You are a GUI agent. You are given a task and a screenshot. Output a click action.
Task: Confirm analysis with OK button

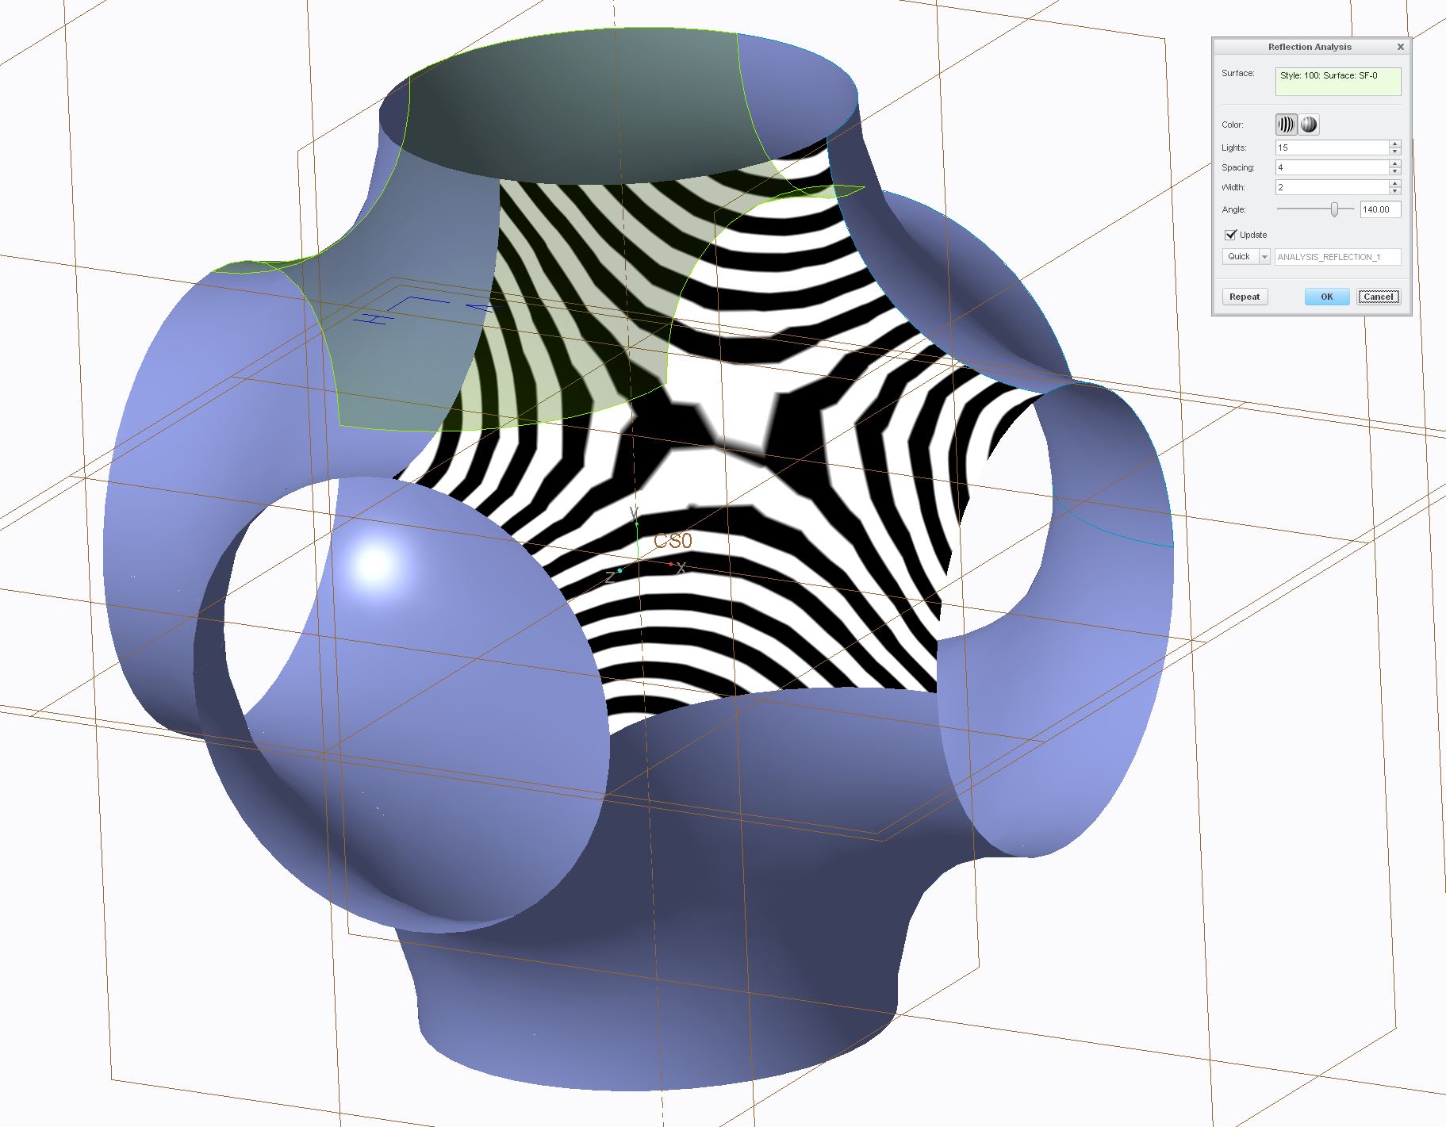pos(1327,297)
